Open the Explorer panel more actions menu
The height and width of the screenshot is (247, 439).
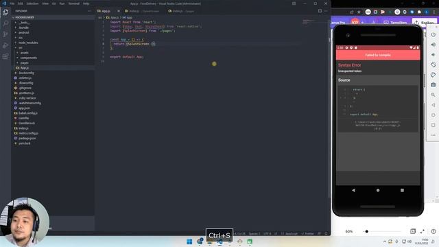tap(89, 11)
